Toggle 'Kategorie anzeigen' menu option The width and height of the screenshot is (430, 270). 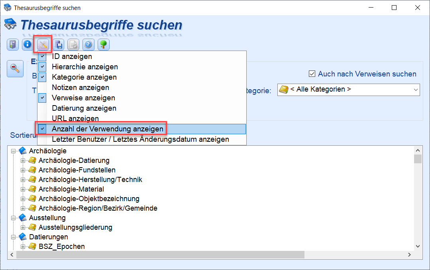[x=142, y=77]
